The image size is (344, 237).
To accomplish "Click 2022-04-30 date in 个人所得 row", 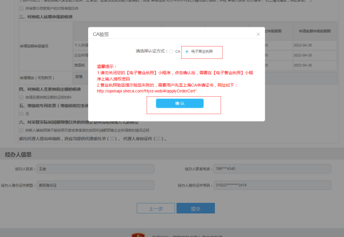I will (x=303, y=45).
